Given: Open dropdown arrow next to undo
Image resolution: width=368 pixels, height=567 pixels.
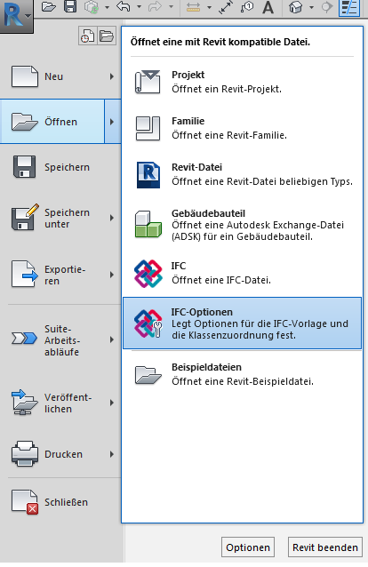Looking at the screenshot, I should tap(139, 7).
